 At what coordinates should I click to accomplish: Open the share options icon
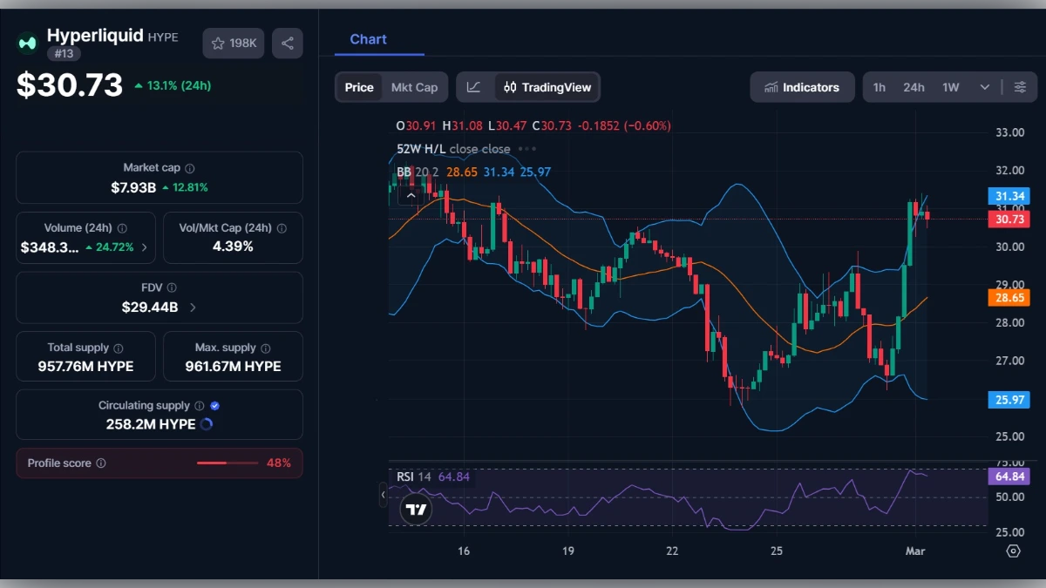pos(288,43)
